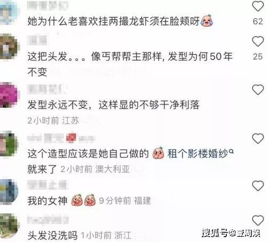Image resolution: width=268 pixels, height=242 pixels.
Task: Like the 这个造型应该是她自己做的 comment
Action: coord(258,139)
